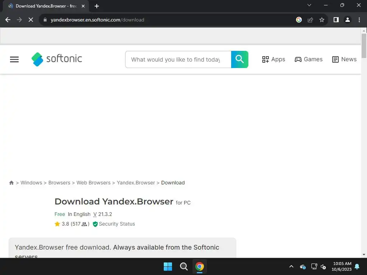Select the Download Yandex.Browser tab
This screenshot has width=367, height=275.
(x=46, y=6)
